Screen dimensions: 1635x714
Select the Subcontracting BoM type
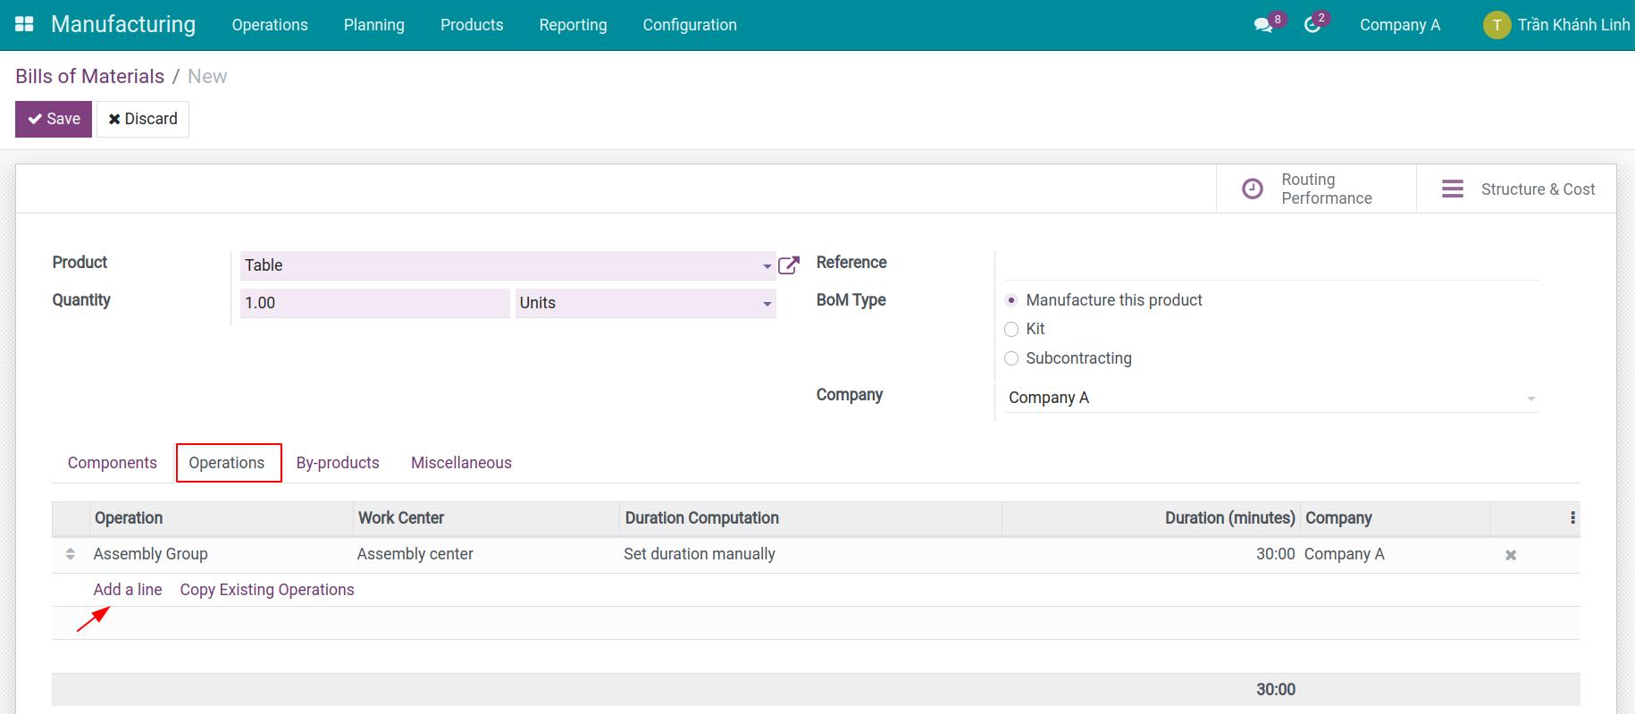pyautogui.click(x=1011, y=358)
